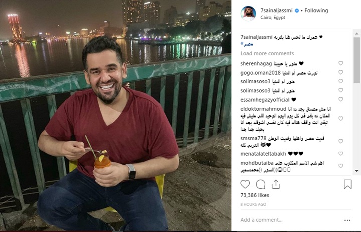Open the comment speech bubble icon

(x=261, y=184)
